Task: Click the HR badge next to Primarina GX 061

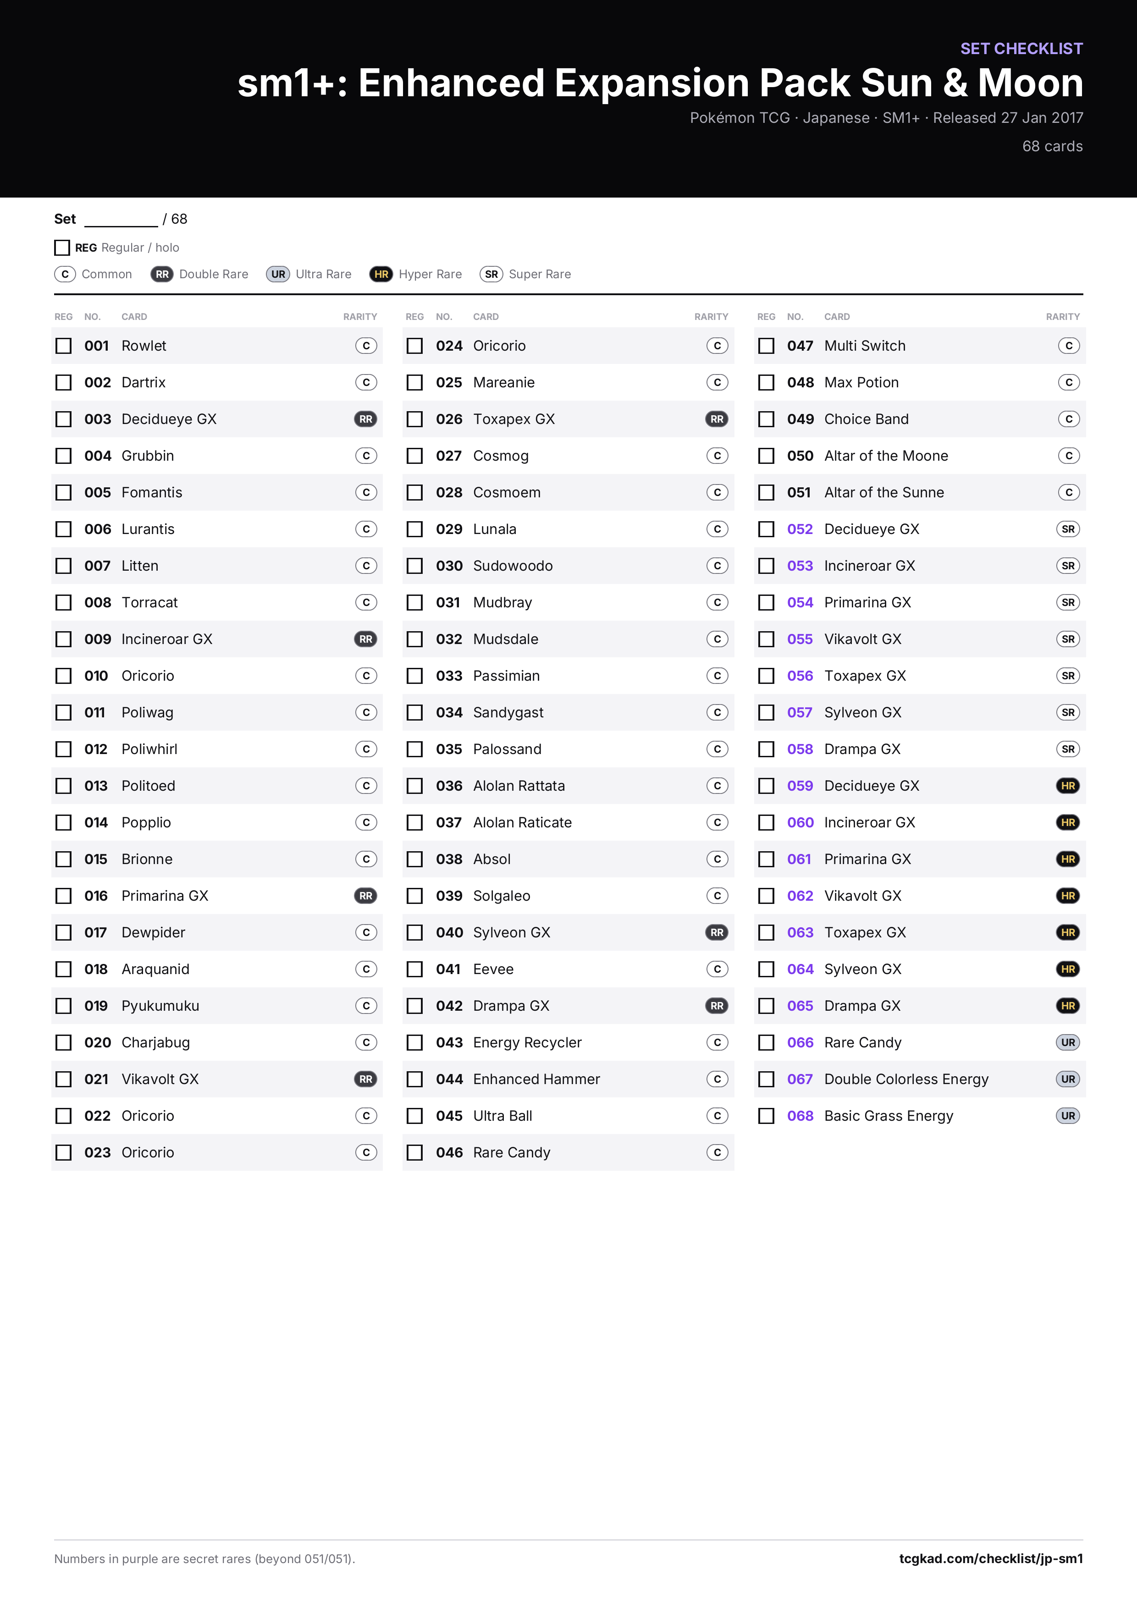Action: 1068,859
